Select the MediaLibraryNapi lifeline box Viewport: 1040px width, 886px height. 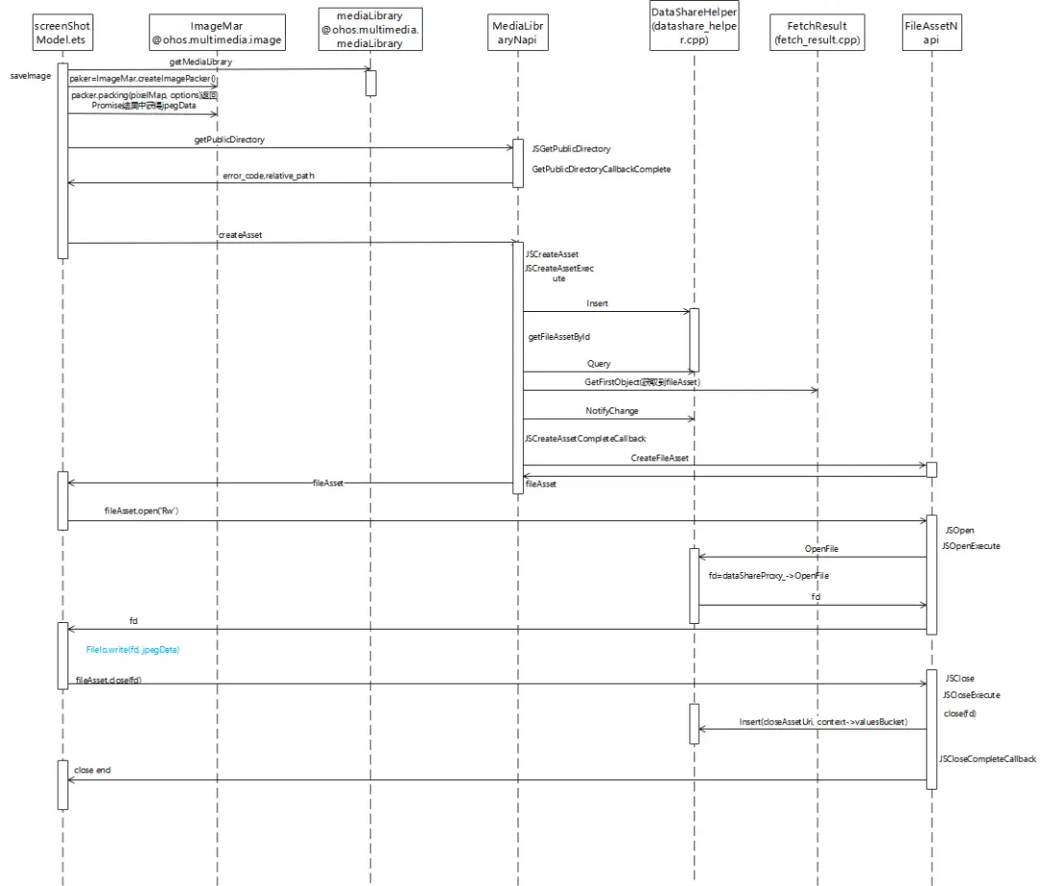click(x=518, y=33)
